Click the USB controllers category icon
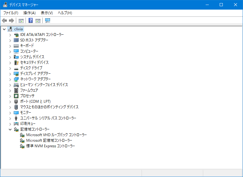This screenshot has width=243, height=177. [16, 118]
